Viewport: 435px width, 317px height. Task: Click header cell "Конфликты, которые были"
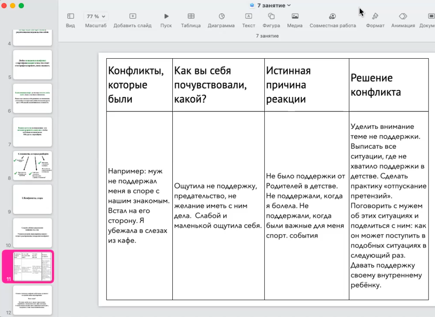coord(140,85)
